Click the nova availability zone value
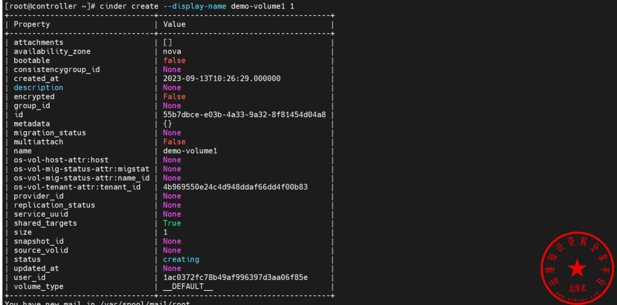Viewport: 617px width, 305px height. (x=172, y=51)
